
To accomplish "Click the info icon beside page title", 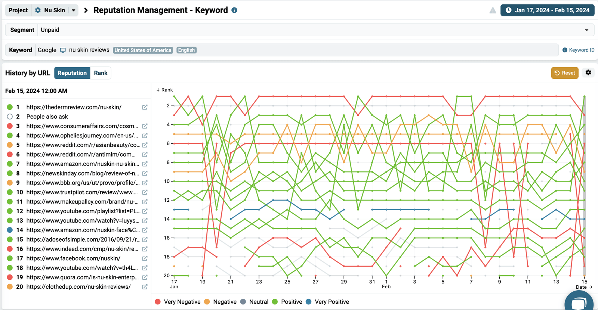I will click(234, 10).
